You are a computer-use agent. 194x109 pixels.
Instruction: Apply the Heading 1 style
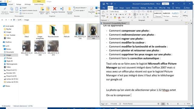click(175, 14)
